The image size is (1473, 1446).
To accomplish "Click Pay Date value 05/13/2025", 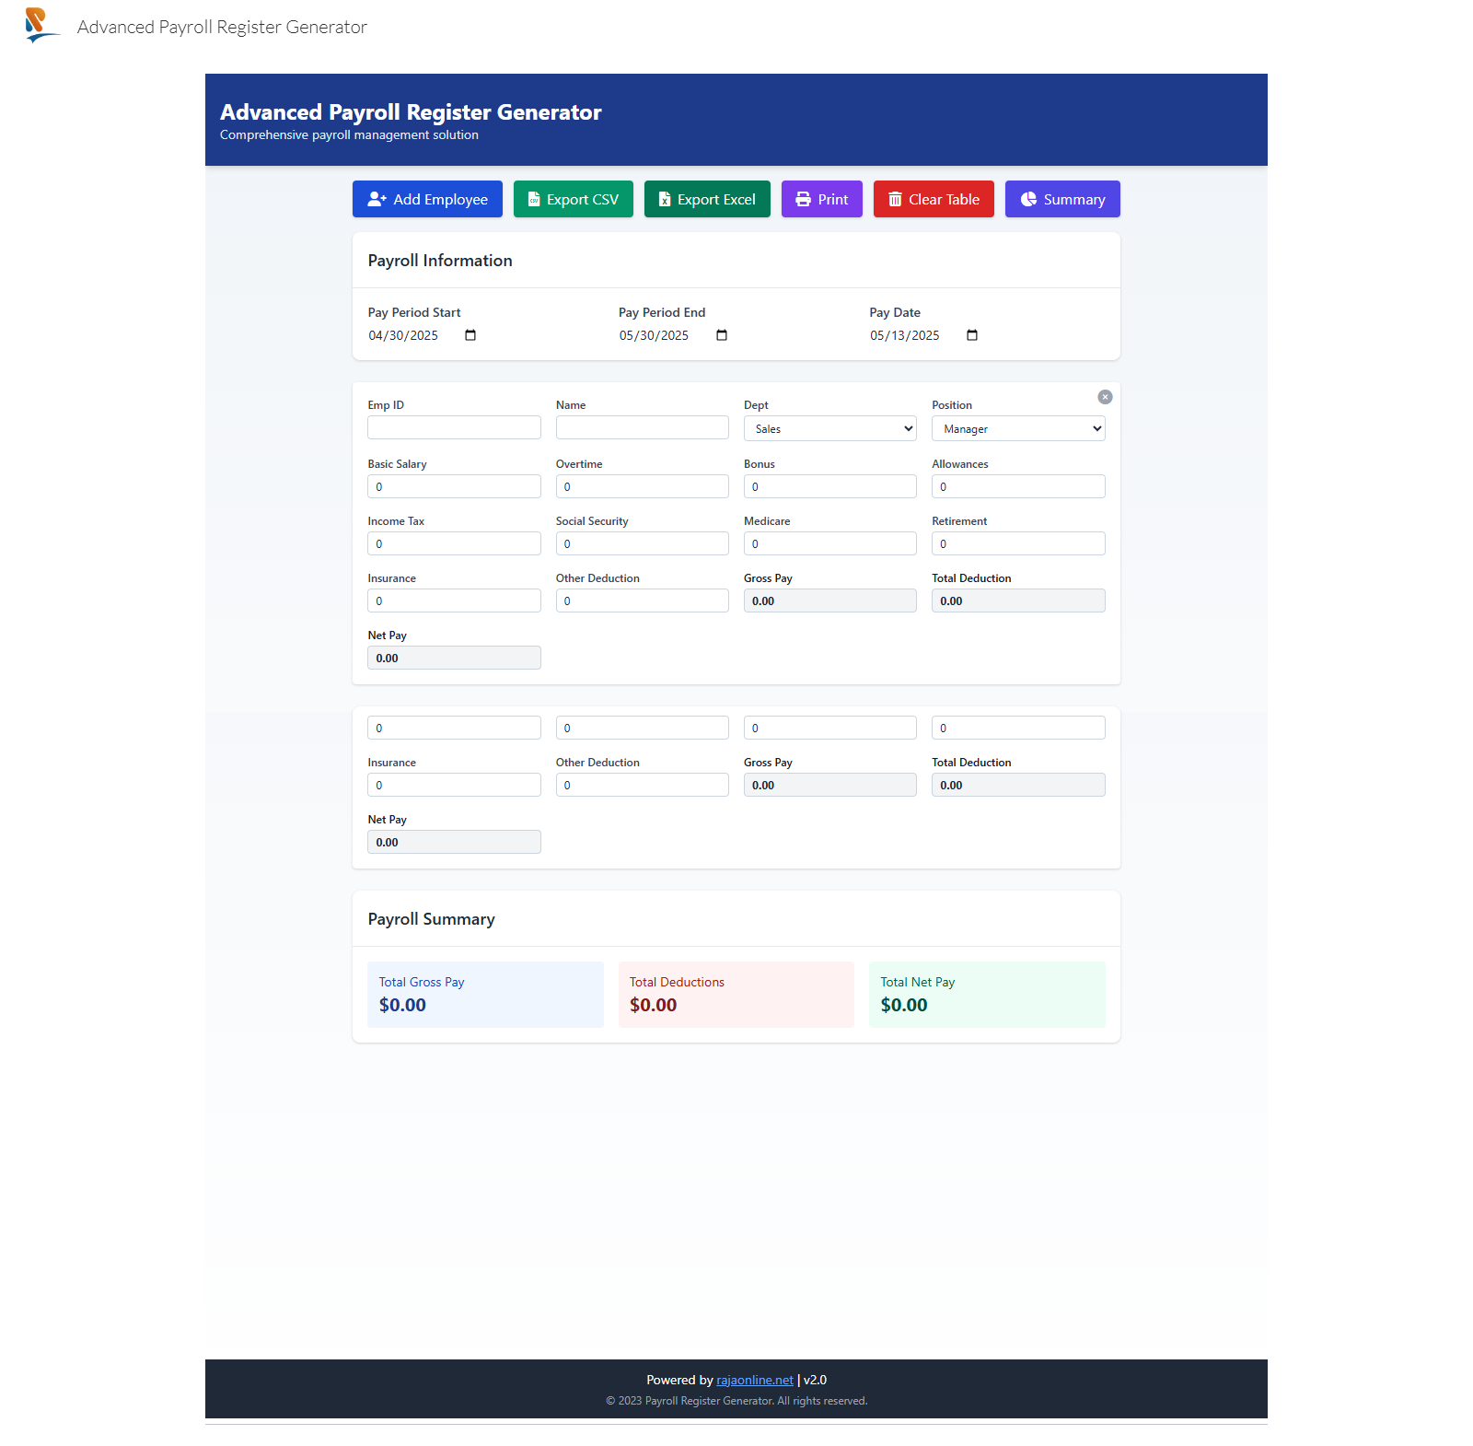I will point(905,335).
